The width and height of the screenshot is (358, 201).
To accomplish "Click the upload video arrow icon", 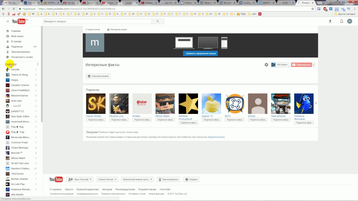I will point(330,21).
